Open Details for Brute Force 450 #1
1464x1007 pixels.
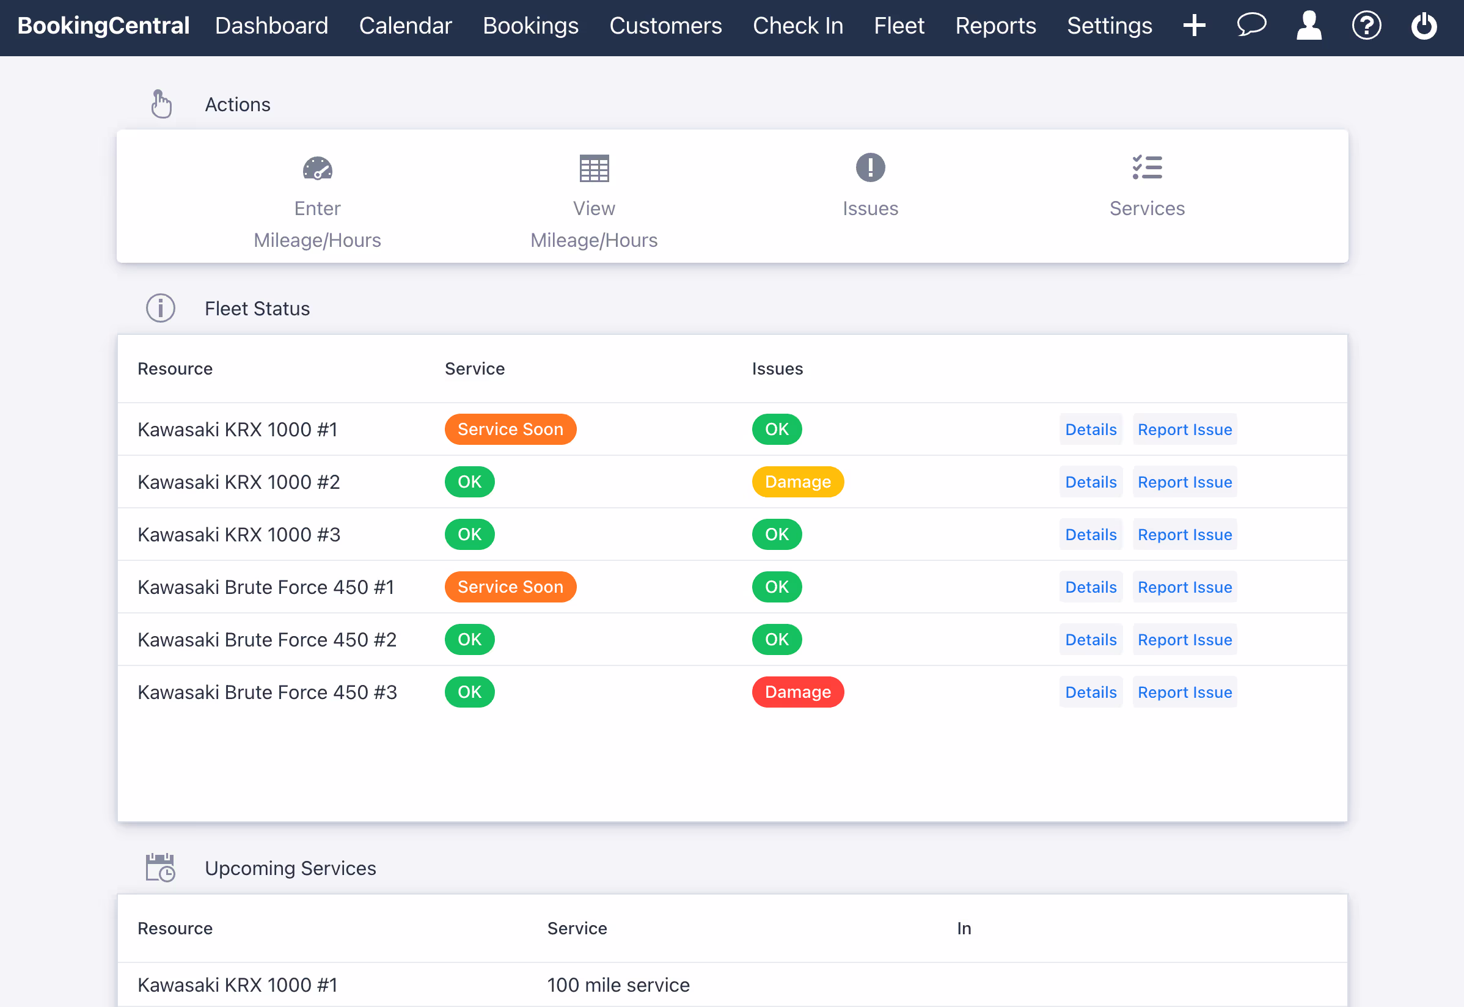[1091, 587]
